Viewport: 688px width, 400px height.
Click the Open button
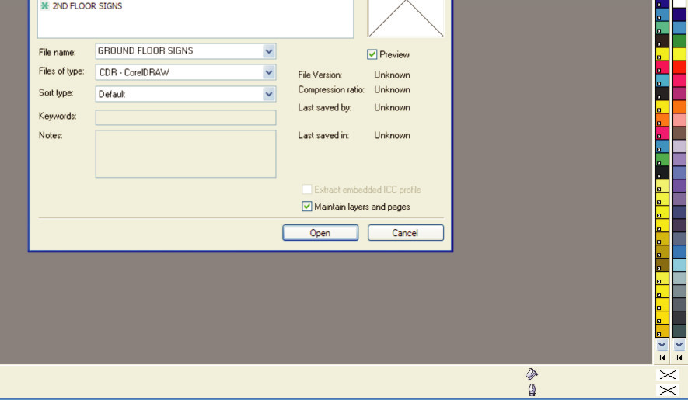click(x=320, y=233)
